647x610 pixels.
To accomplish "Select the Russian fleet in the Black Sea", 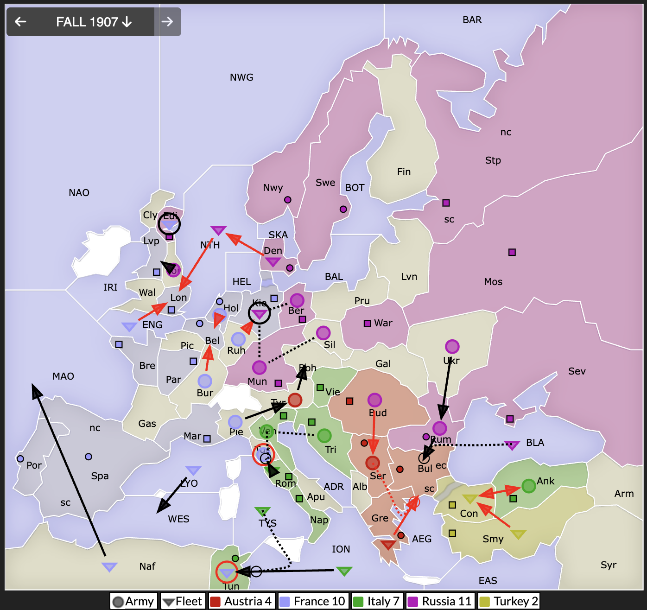I will pyautogui.click(x=512, y=445).
